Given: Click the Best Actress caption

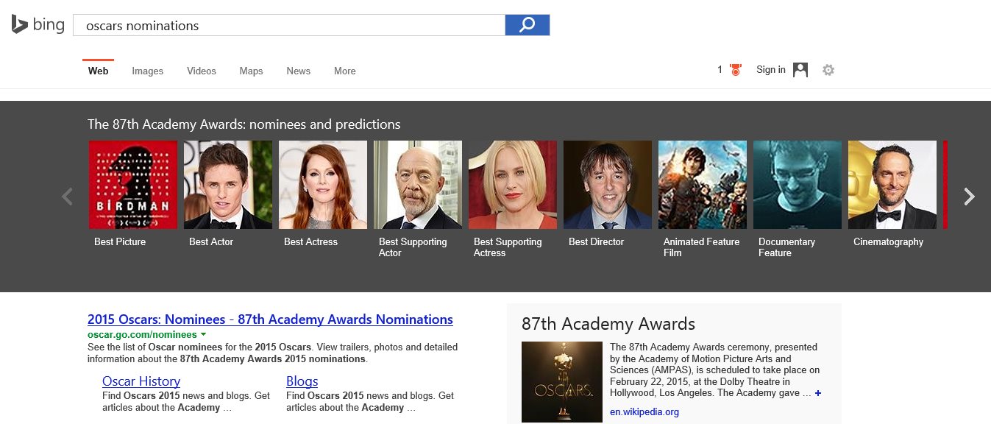Looking at the screenshot, I should 311,242.
